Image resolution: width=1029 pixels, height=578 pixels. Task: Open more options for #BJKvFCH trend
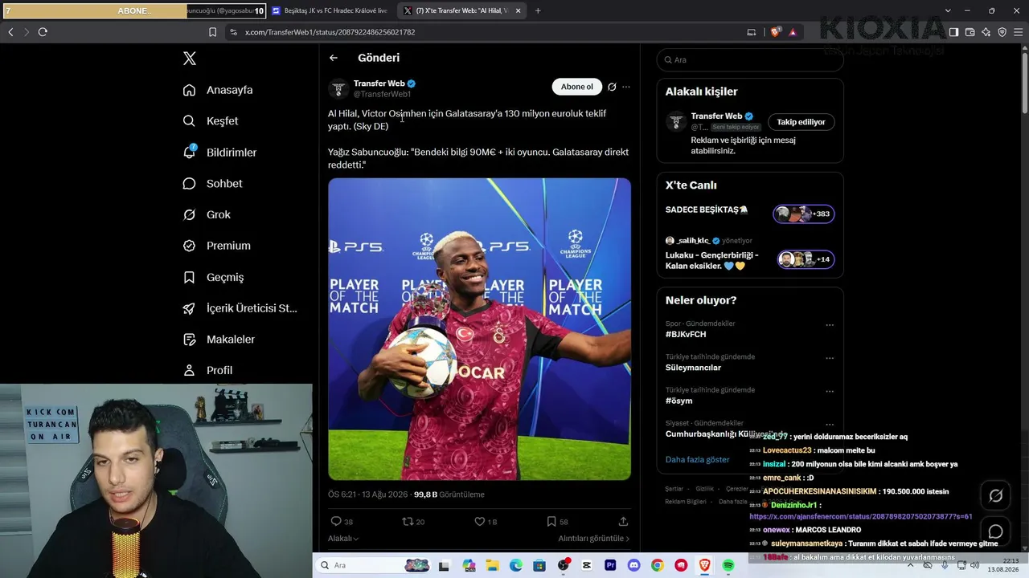[830, 325]
